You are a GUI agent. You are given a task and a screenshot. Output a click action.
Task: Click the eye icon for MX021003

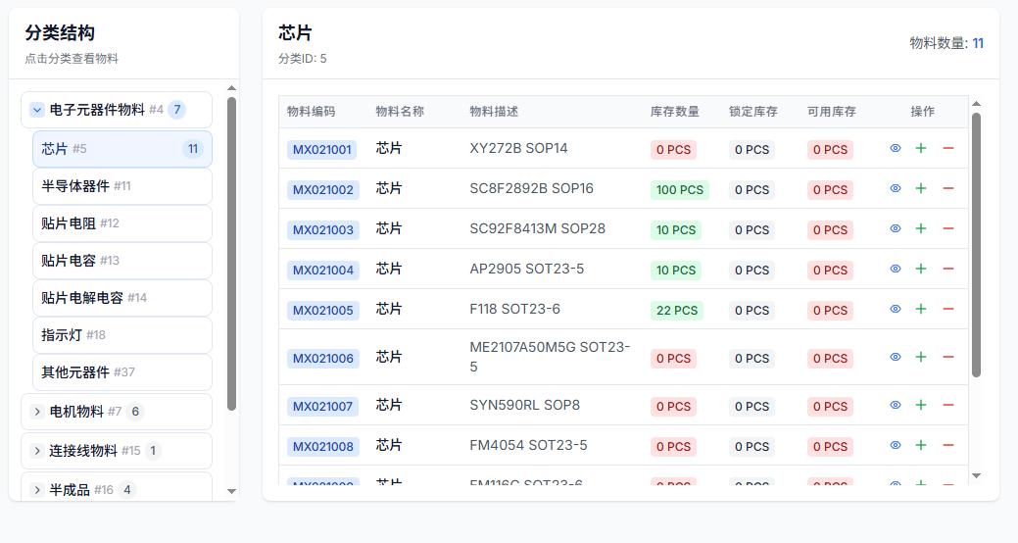tap(895, 228)
